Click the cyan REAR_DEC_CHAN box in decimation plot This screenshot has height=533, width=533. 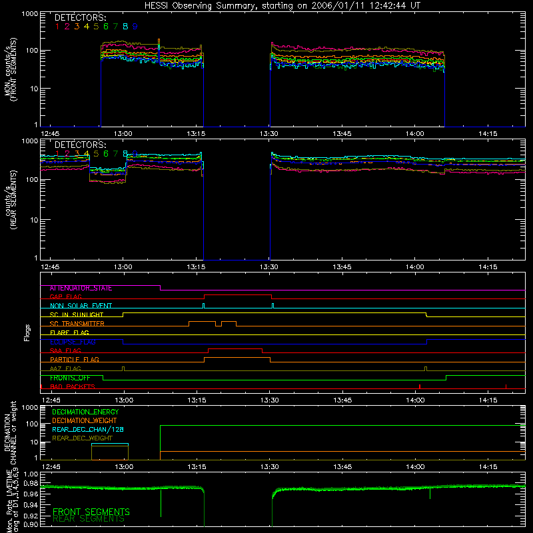[110, 444]
